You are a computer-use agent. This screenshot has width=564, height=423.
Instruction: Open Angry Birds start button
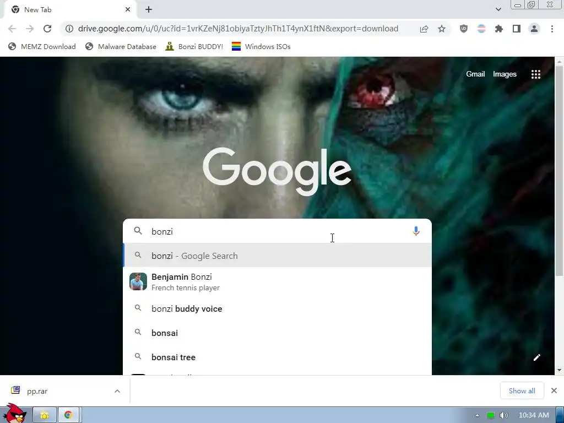[x=14, y=413]
